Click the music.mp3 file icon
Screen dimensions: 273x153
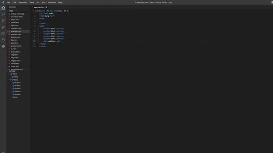tap(9, 66)
